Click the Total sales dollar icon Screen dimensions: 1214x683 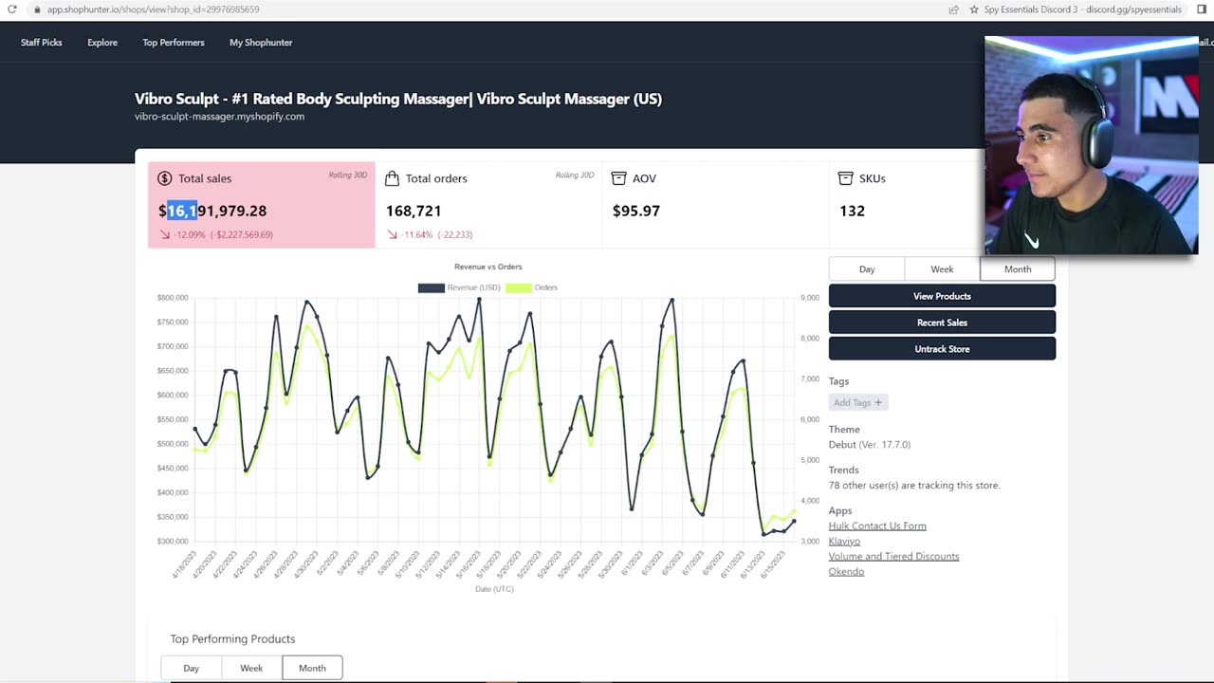tap(165, 178)
